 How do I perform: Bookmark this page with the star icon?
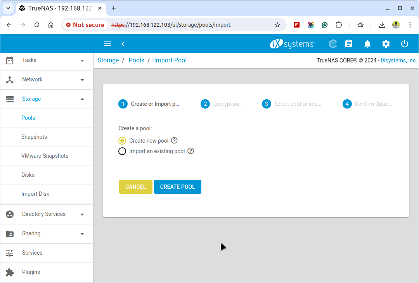point(277,25)
